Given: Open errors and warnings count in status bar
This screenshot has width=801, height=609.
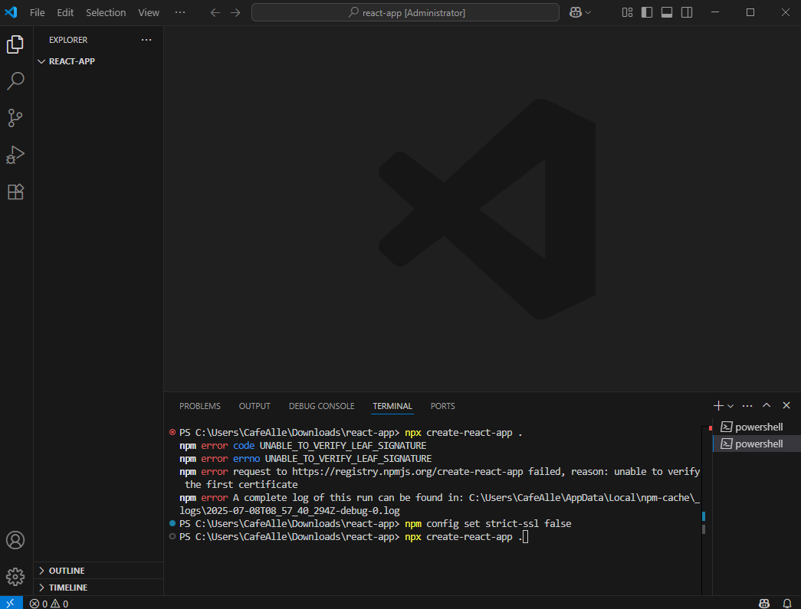Looking at the screenshot, I should pos(49,604).
